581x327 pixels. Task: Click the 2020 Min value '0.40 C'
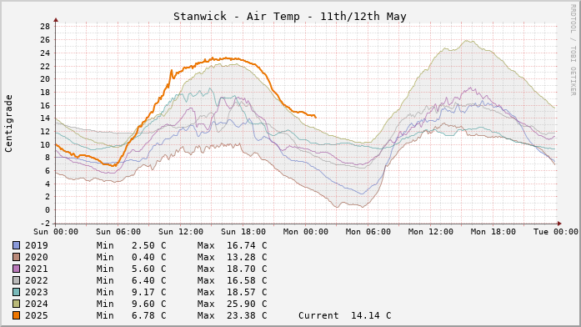click(x=149, y=257)
